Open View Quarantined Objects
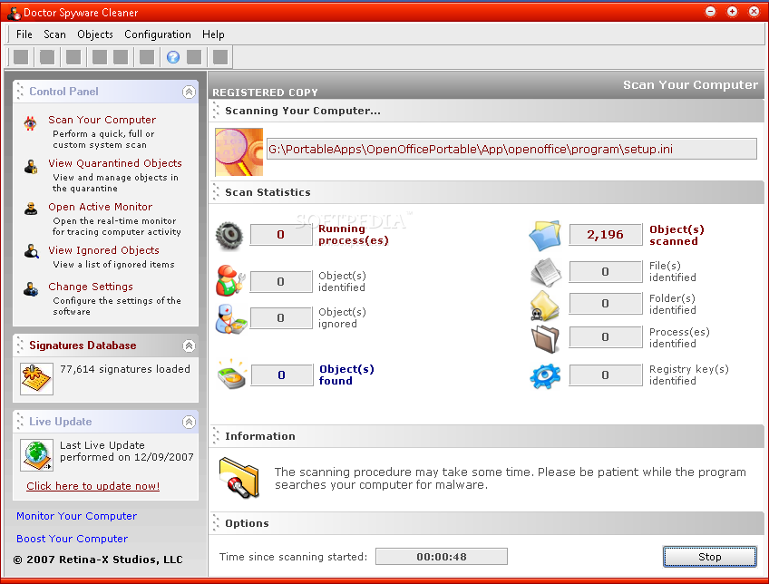769x584 pixels. [115, 163]
